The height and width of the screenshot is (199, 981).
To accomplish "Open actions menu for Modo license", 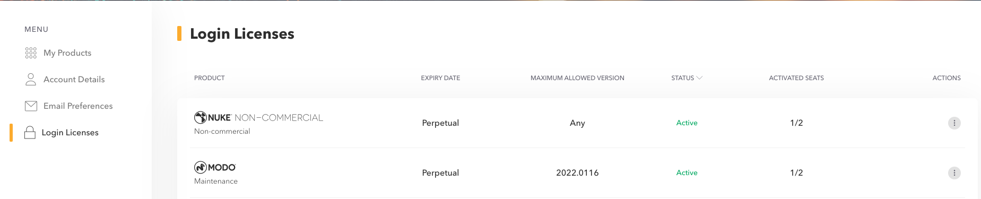I will pos(954,173).
